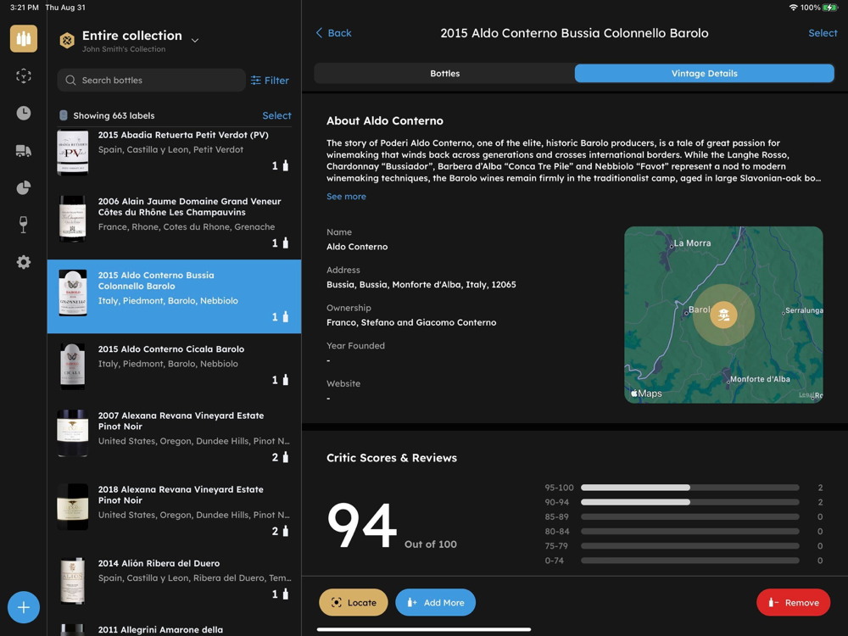The width and height of the screenshot is (848, 636).
Task: Click the barrel icon beside Showing 663 labels
Action: point(64,115)
